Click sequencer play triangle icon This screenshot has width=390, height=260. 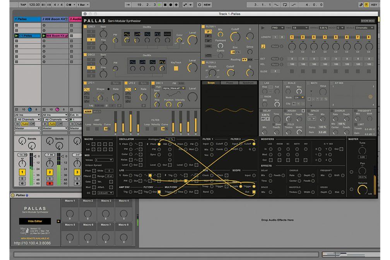[x=263, y=28]
